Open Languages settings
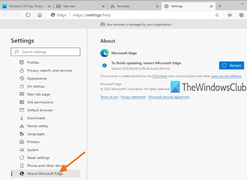 pos(46,134)
